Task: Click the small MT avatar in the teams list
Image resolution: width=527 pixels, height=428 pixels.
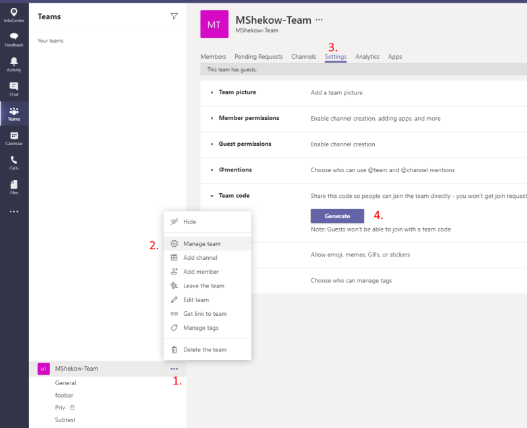Action: point(43,369)
